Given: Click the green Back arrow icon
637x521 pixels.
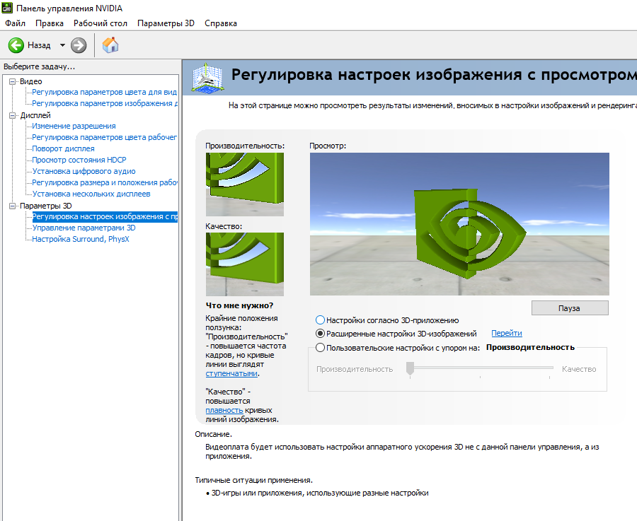Looking at the screenshot, I should coord(16,45).
